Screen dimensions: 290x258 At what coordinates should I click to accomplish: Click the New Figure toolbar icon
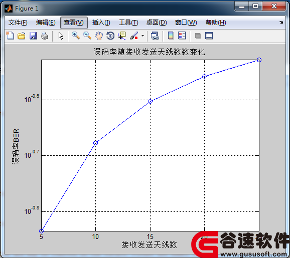(10, 36)
